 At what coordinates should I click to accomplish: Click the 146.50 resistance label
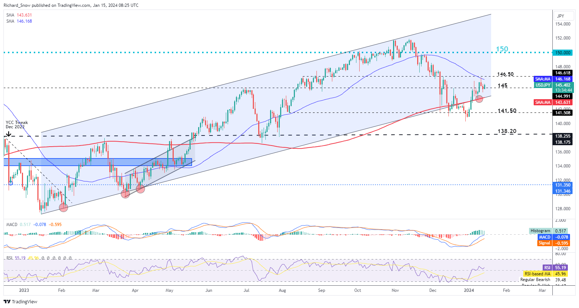505,74
